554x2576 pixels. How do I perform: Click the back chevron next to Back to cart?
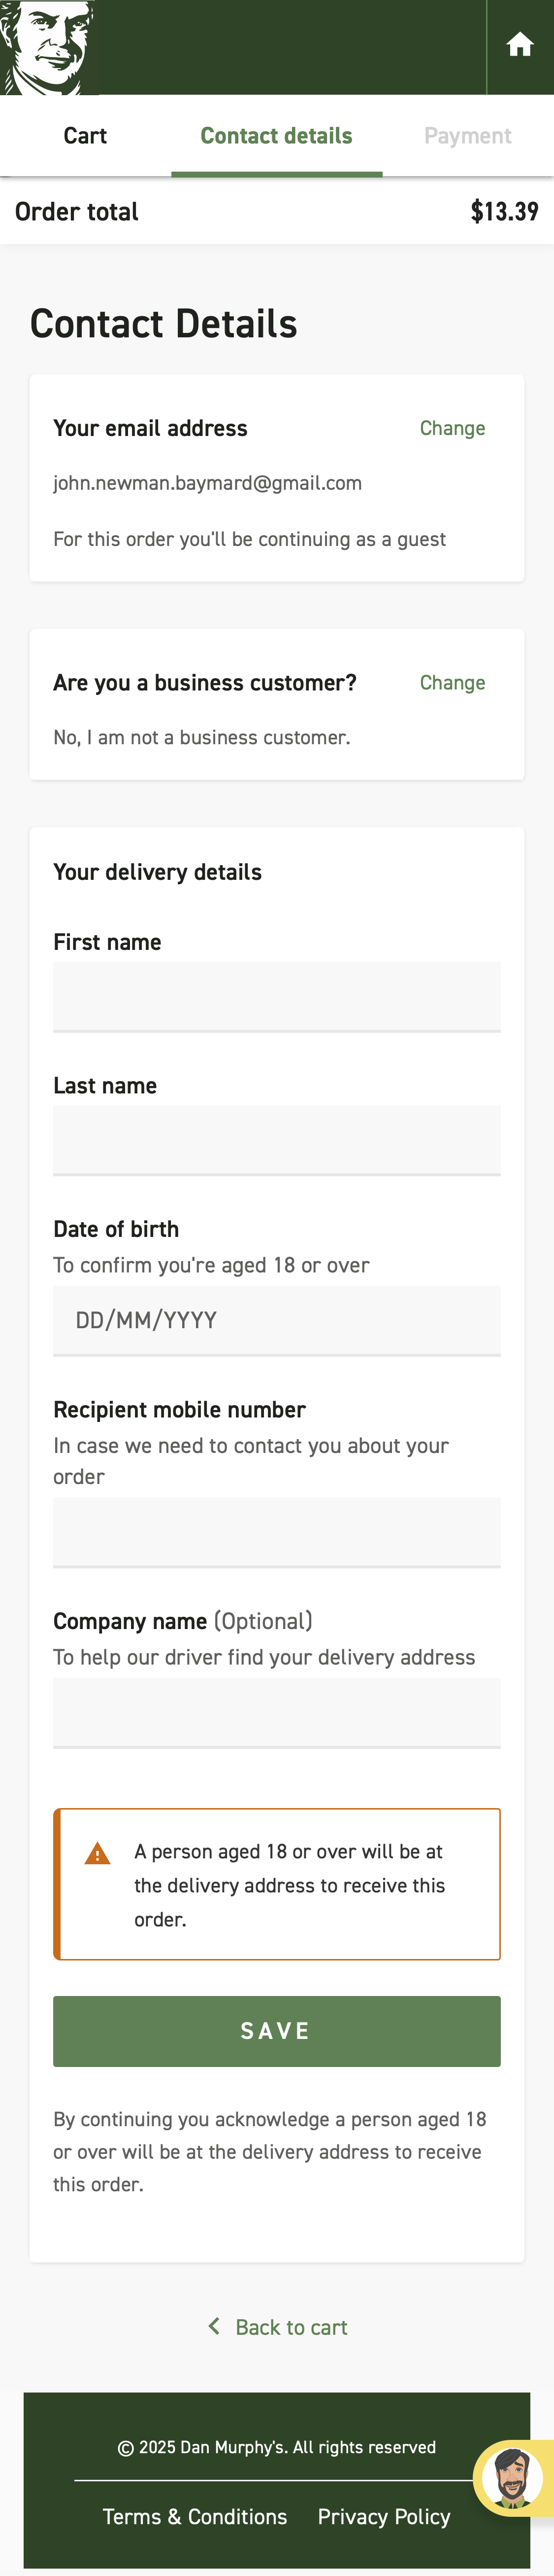(x=213, y=2327)
